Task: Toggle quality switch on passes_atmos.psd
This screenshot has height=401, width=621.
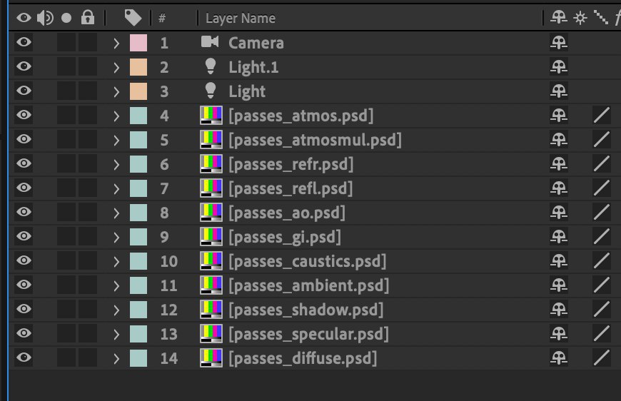Action: tap(601, 115)
